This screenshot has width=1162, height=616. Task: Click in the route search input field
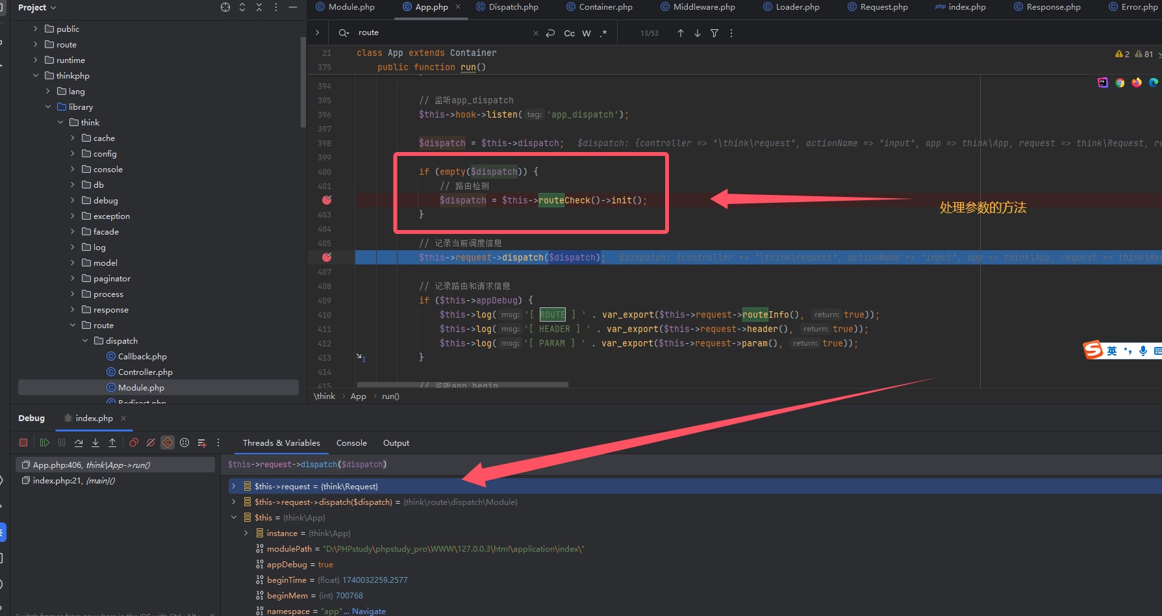tap(442, 32)
